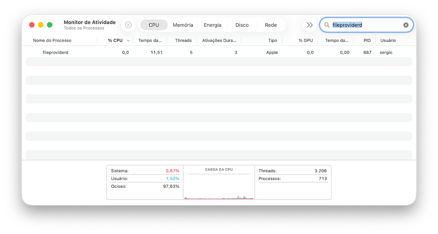Click the magnifying glass search icon

point(327,25)
